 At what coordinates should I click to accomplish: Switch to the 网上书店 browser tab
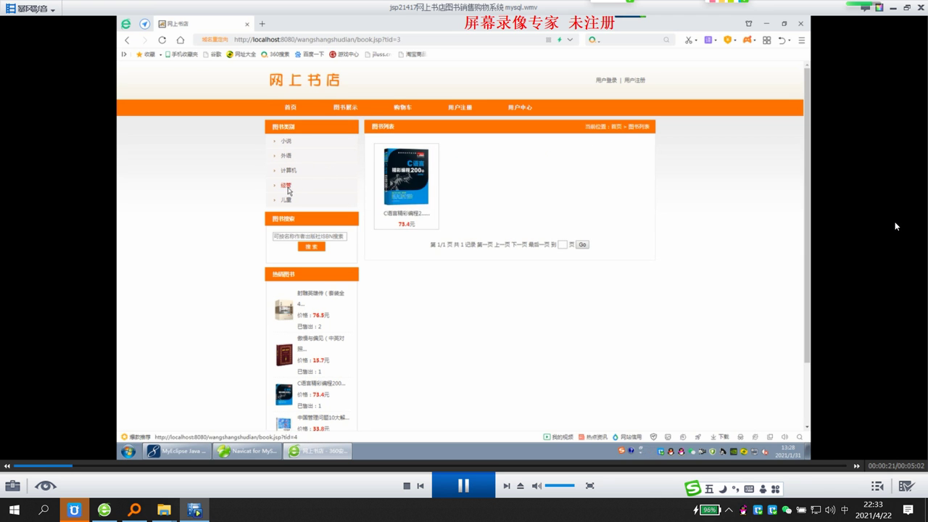point(203,24)
